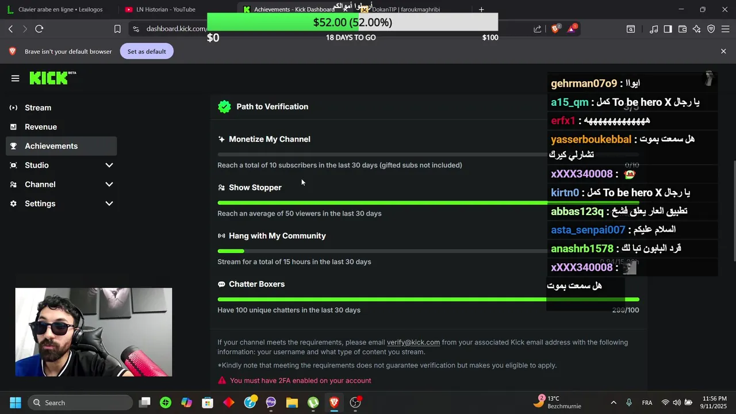This screenshot has height=414, width=736.
Task: Open the tab search icon
Action: (631, 29)
